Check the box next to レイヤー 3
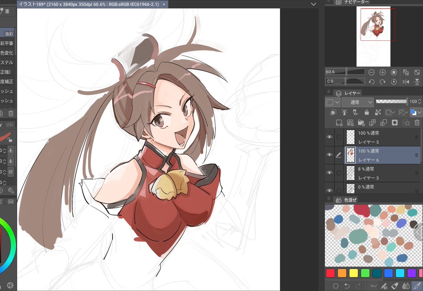Image resolution: width=423 pixels, height=291 pixels. tap(339, 173)
